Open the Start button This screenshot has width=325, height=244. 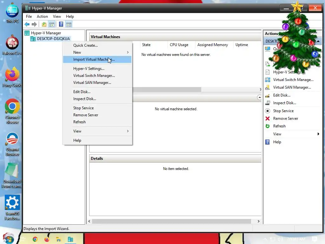(x=8, y=239)
